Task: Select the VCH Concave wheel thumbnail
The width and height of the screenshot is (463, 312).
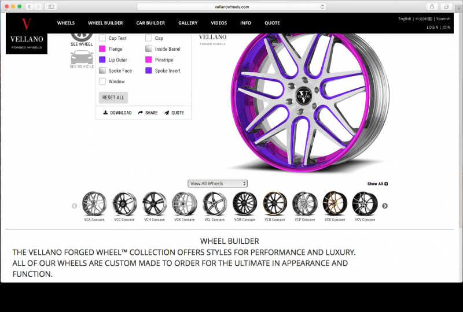Action: 155,203
